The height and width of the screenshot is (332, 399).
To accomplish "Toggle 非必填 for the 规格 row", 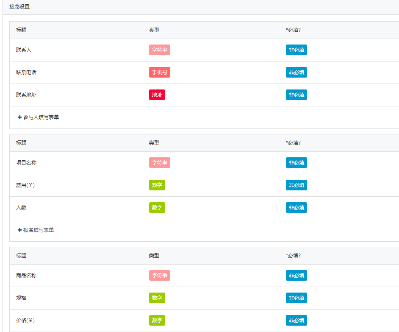I will point(296,298).
